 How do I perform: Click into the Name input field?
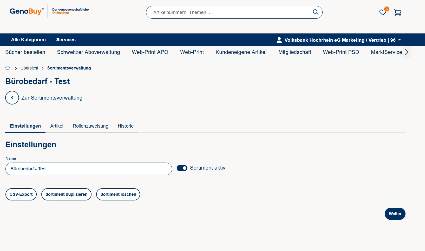[89, 169]
